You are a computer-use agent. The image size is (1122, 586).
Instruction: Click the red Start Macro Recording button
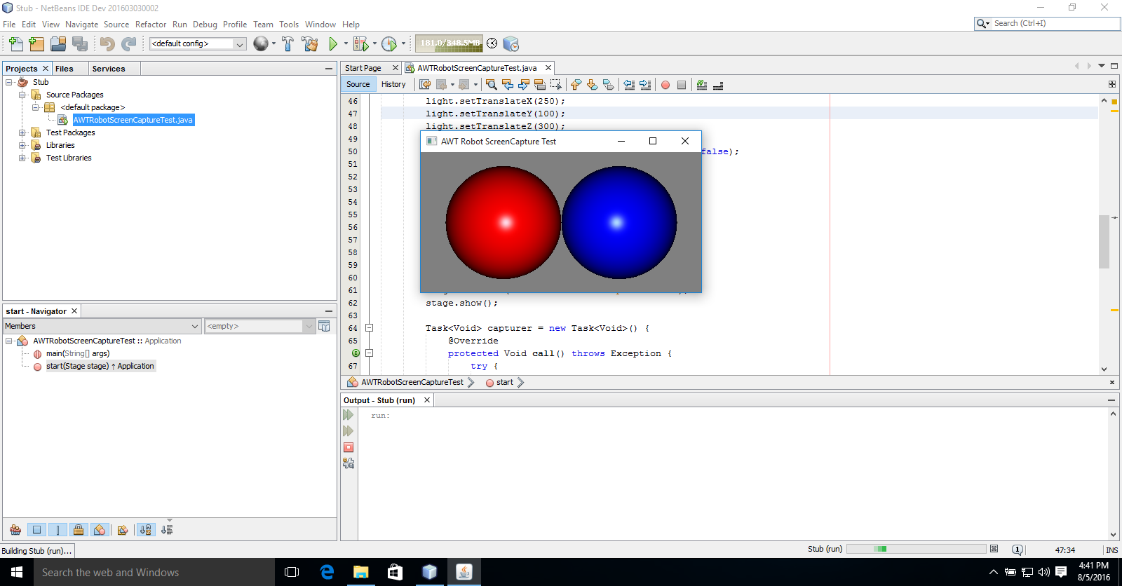tap(665, 85)
